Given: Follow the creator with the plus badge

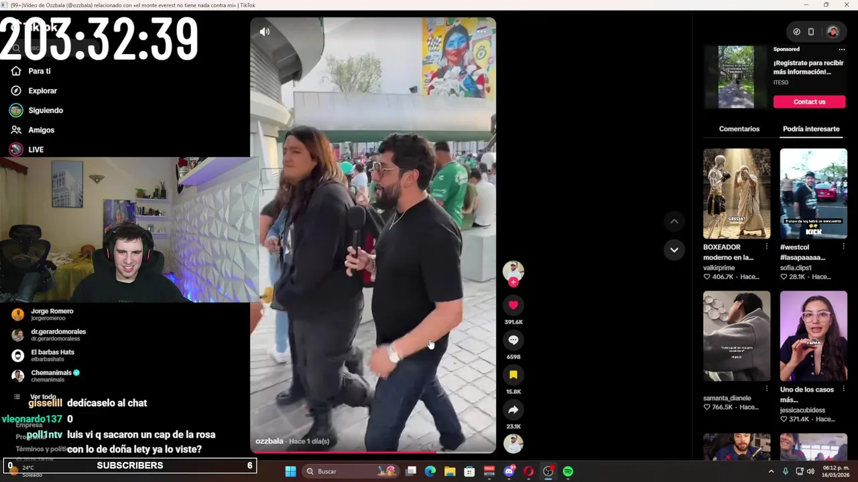Looking at the screenshot, I should click(513, 283).
